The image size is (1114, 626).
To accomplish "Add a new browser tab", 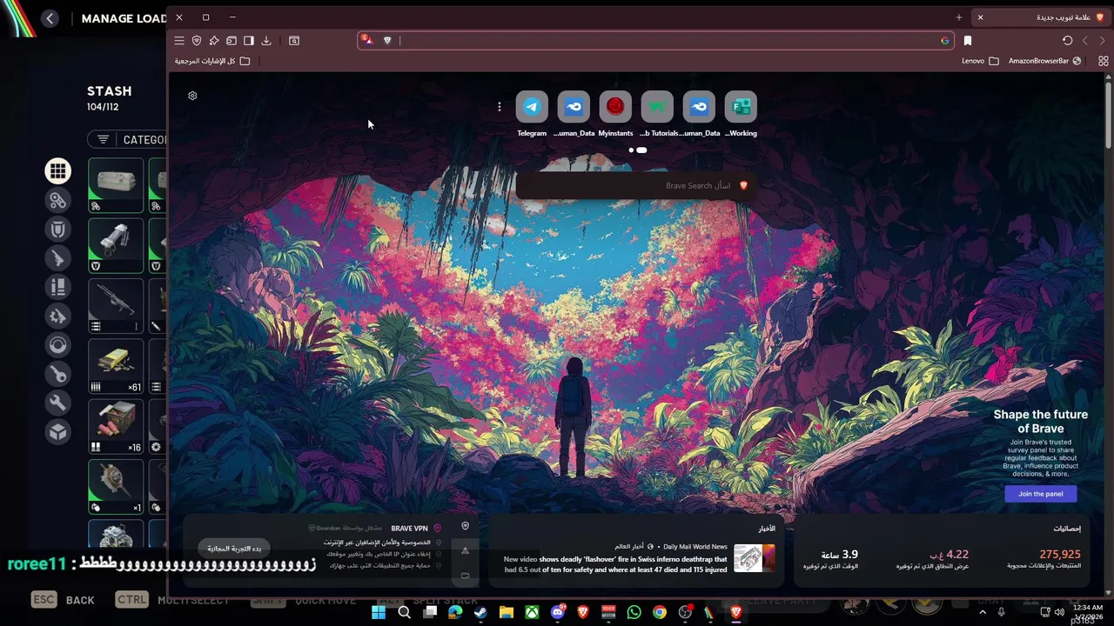I will click(959, 17).
